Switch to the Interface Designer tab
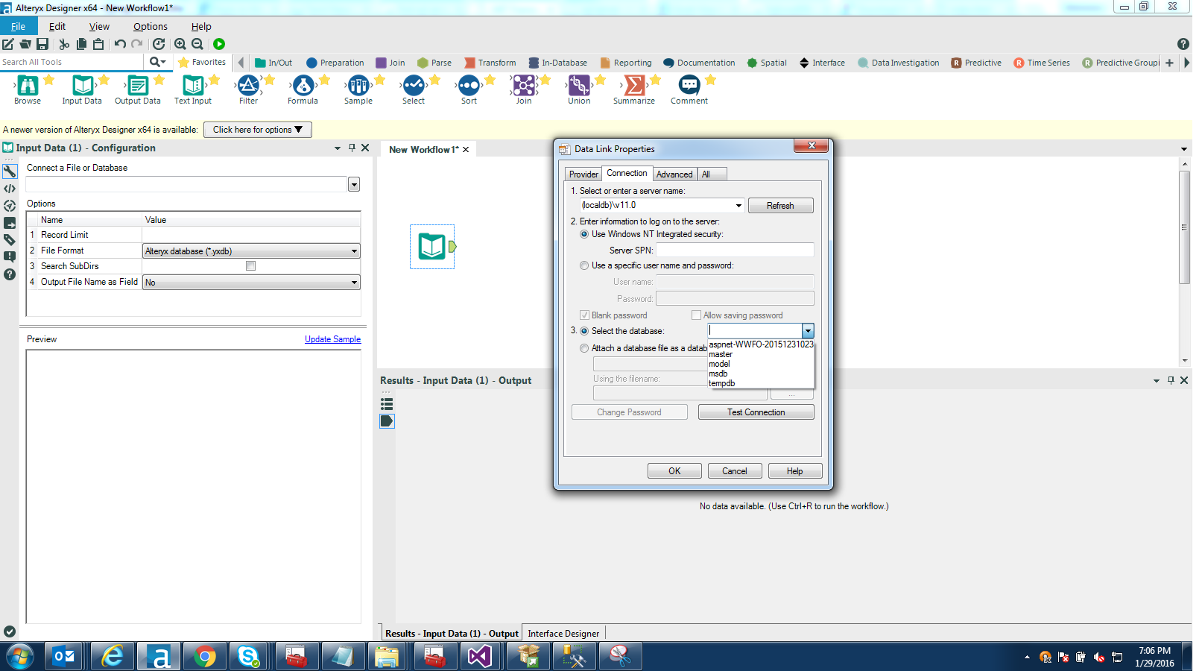 tap(563, 634)
